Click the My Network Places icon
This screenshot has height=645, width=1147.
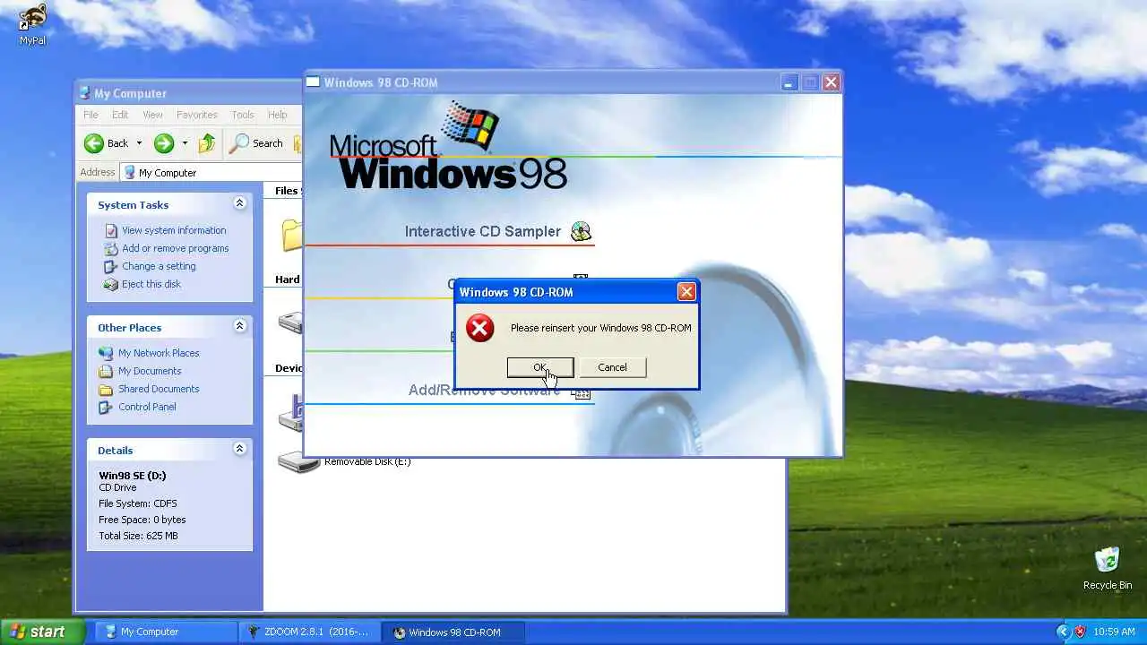tap(106, 353)
